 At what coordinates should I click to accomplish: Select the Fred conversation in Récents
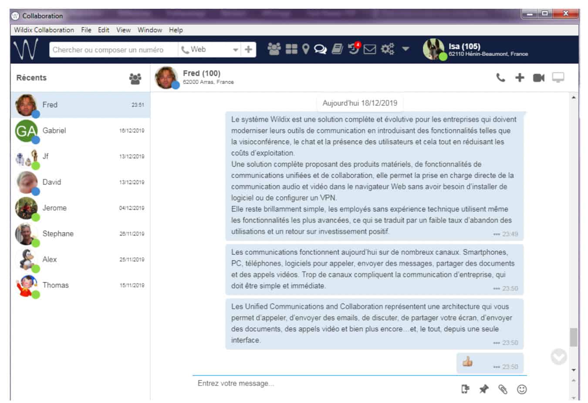coord(80,105)
